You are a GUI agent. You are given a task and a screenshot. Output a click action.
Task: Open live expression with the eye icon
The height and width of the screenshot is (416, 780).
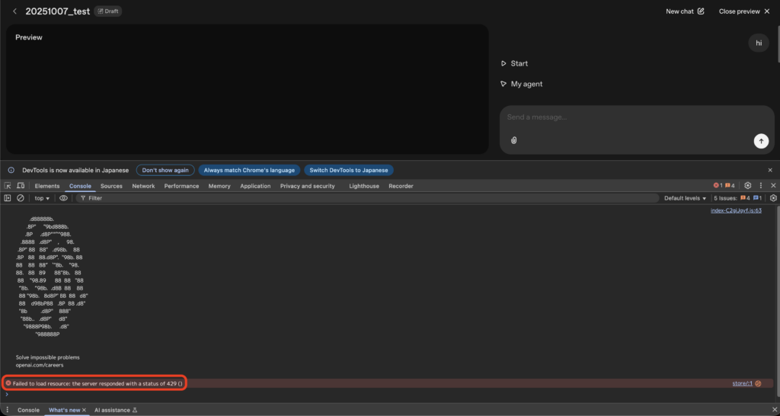coord(63,198)
